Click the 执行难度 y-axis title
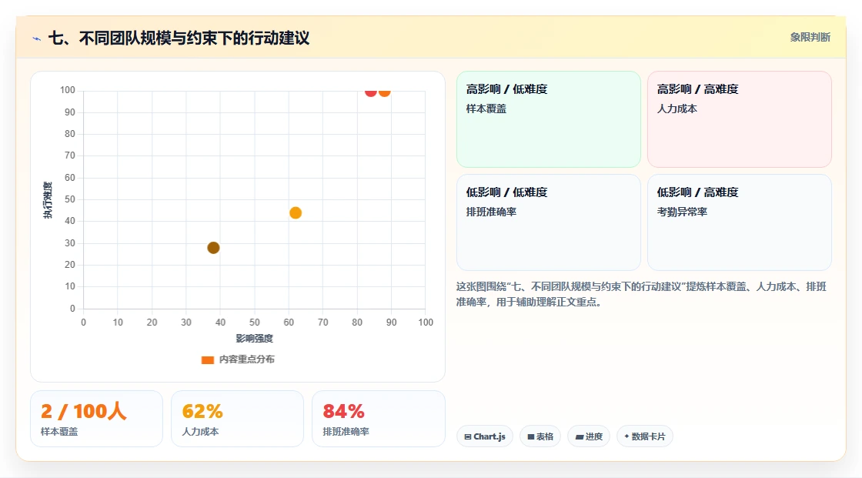862x478 pixels. click(48, 199)
